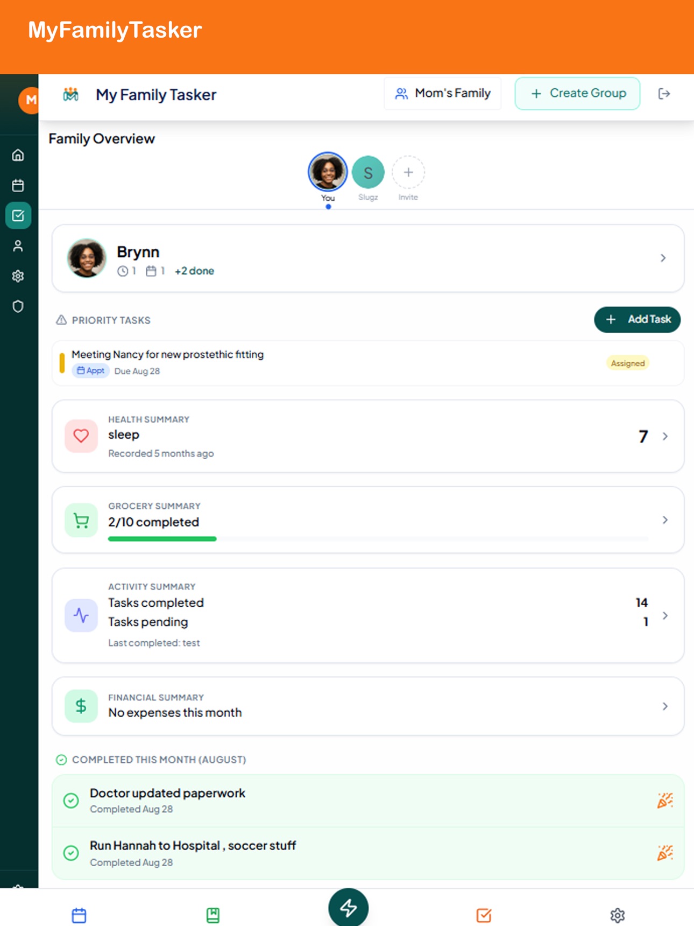Click the Add Task button
The width and height of the screenshot is (694, 926).
click(x=638, y=319)
